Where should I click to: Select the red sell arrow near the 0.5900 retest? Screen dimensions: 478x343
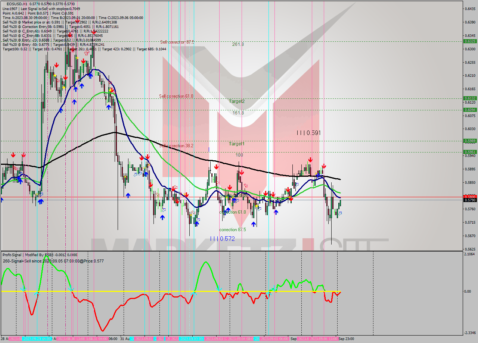click(x=323, y=165)
